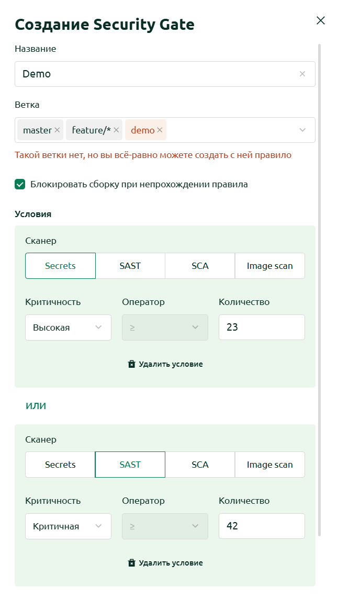Click the panel's vertical scrollbar

click(x=319, y=290)
